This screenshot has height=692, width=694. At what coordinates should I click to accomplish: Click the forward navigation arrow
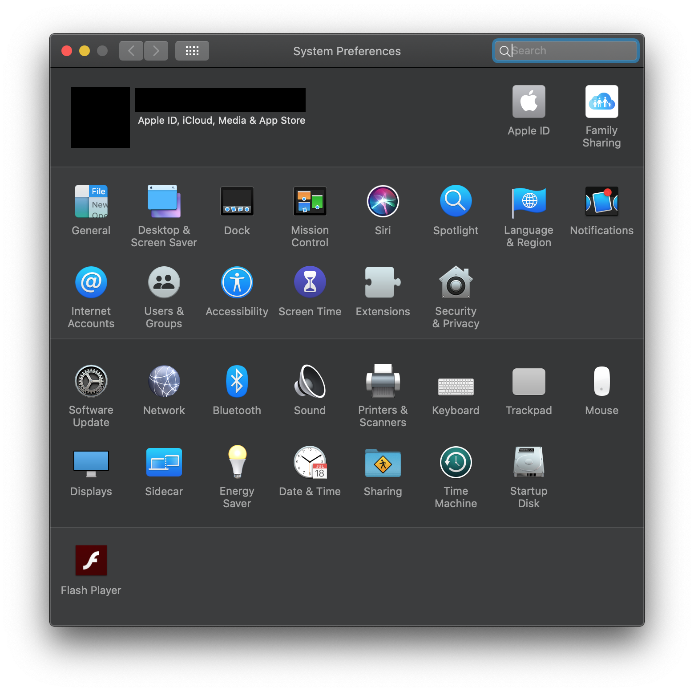[156, 51]
